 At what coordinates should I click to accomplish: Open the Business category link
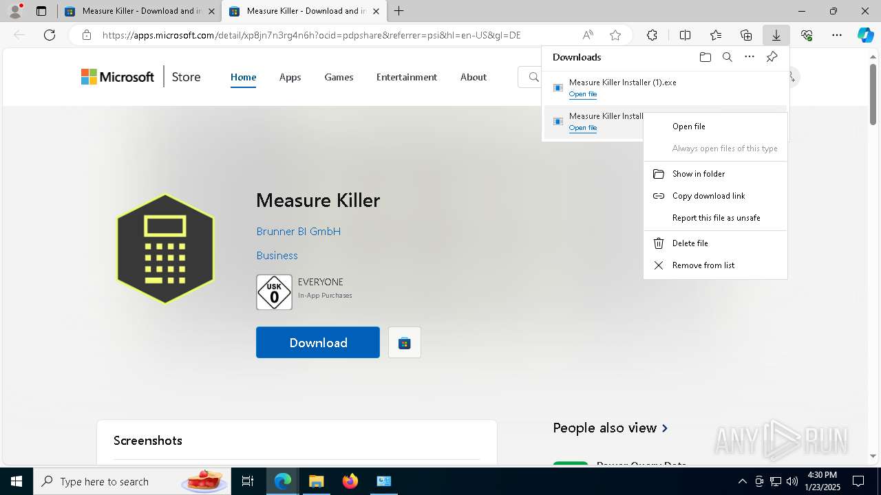[x=277, y=256]
